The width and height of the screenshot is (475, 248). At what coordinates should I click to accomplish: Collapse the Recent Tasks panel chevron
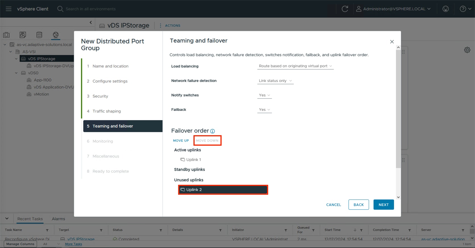tap(7, 219)
